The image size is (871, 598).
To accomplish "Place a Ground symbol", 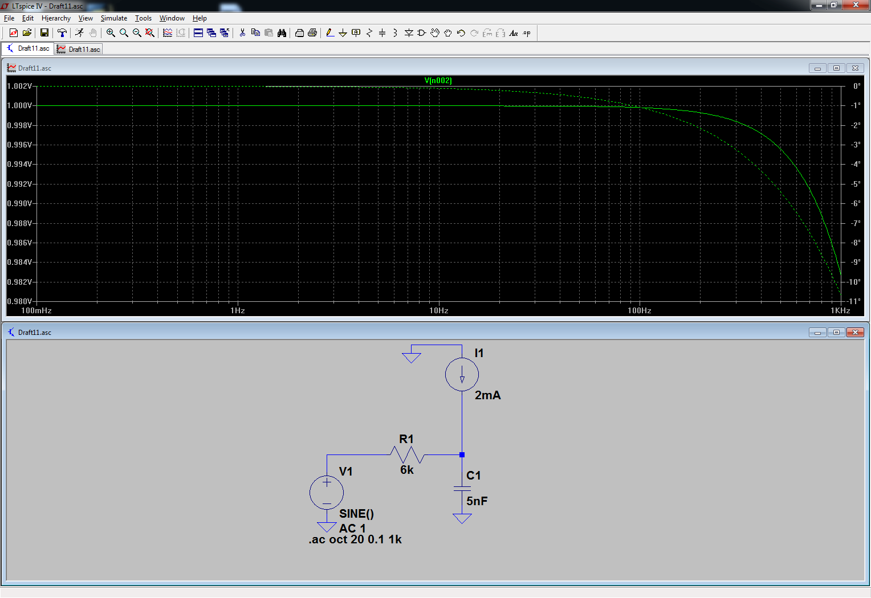I will coord(343,33).
